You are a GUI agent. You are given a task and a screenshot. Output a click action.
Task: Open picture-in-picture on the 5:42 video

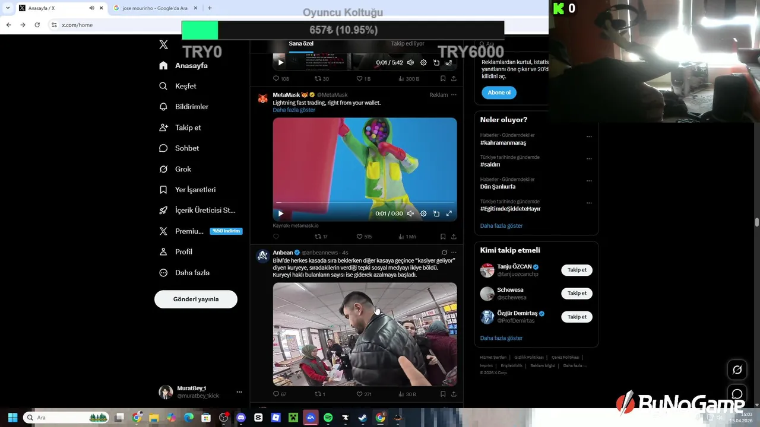pos(436,62)
